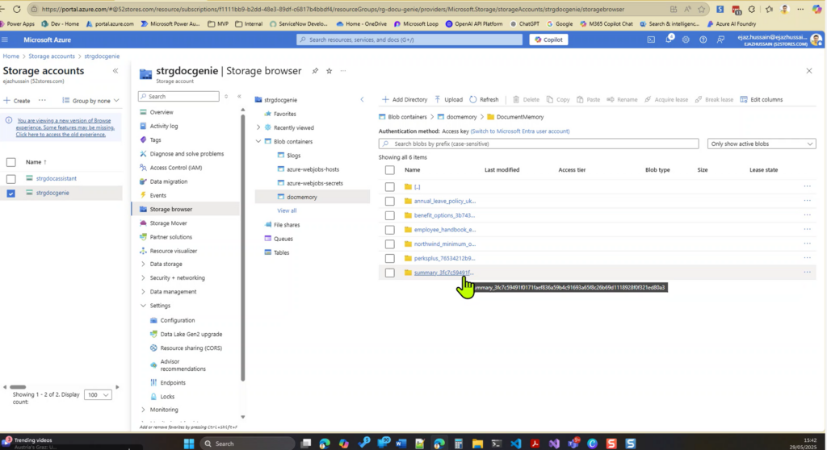Open File Explorer on the taskbar

[477, 444]
